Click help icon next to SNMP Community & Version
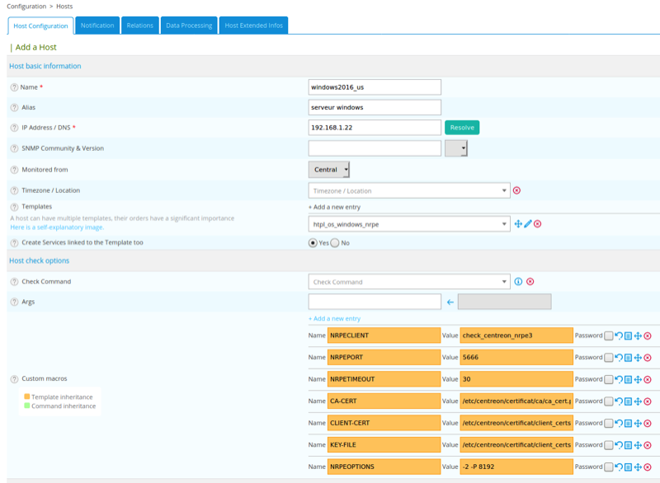Viewport: 660px width, 483px height. tap(14, 148)
